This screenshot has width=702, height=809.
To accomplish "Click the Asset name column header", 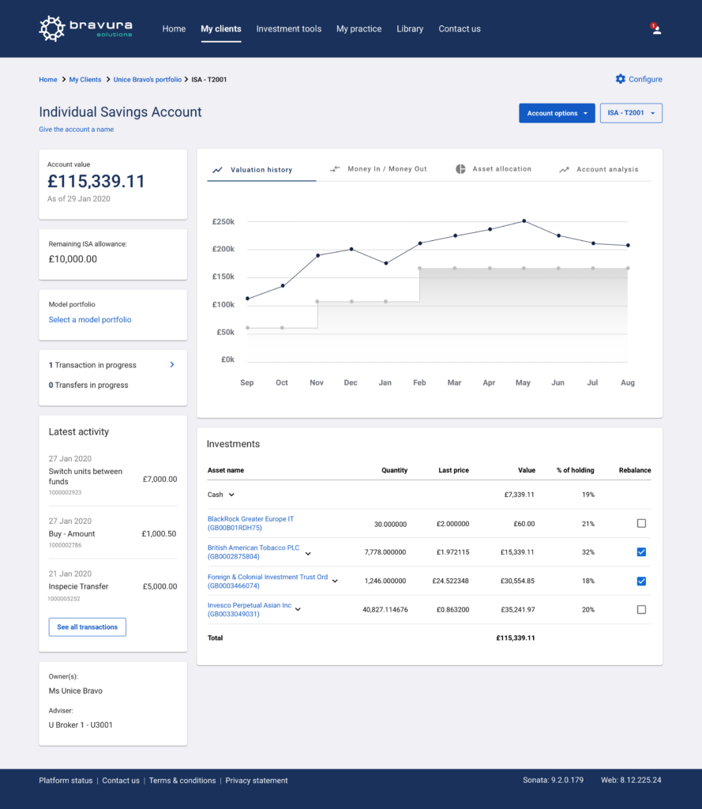I will point(225,470).
